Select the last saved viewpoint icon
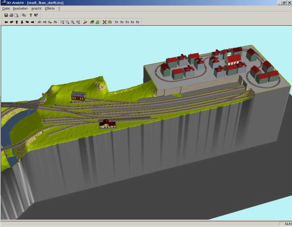The height and width of the screenshot is (227, 292). click(138, 22)
